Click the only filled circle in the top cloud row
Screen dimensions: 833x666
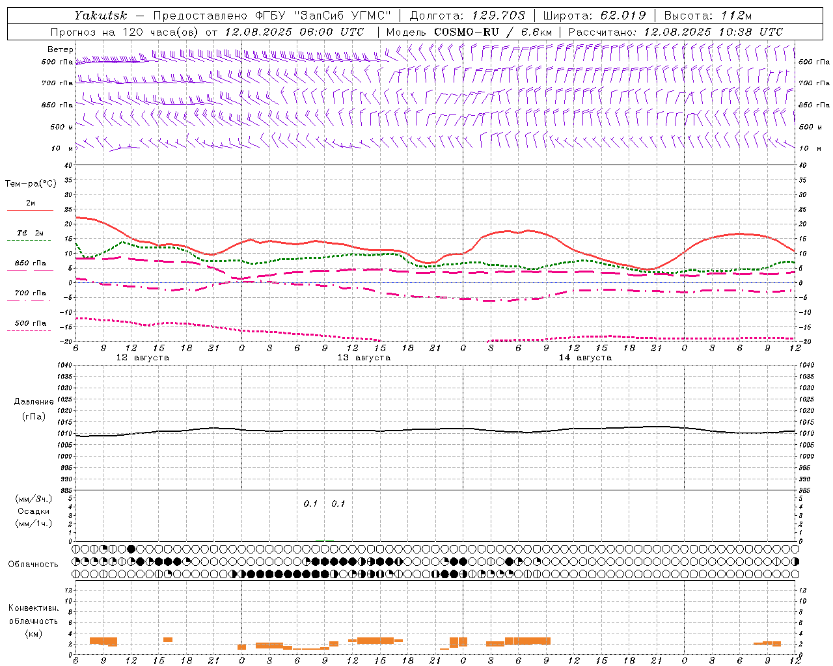(131, 549)
